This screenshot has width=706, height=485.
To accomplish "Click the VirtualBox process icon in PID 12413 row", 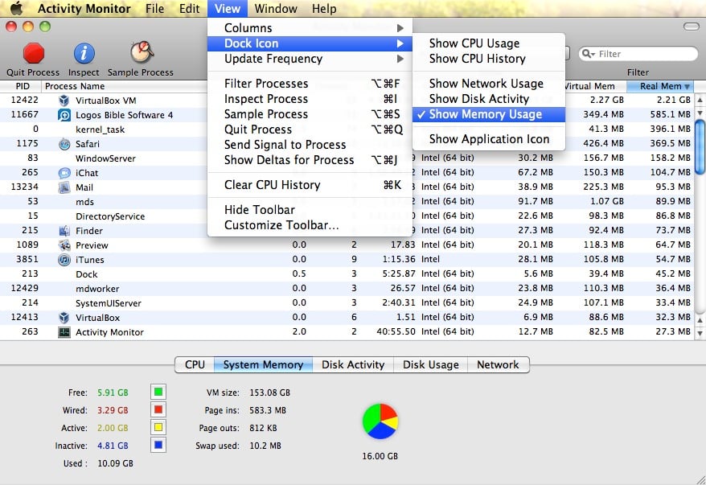I will (x=64, y=318).
